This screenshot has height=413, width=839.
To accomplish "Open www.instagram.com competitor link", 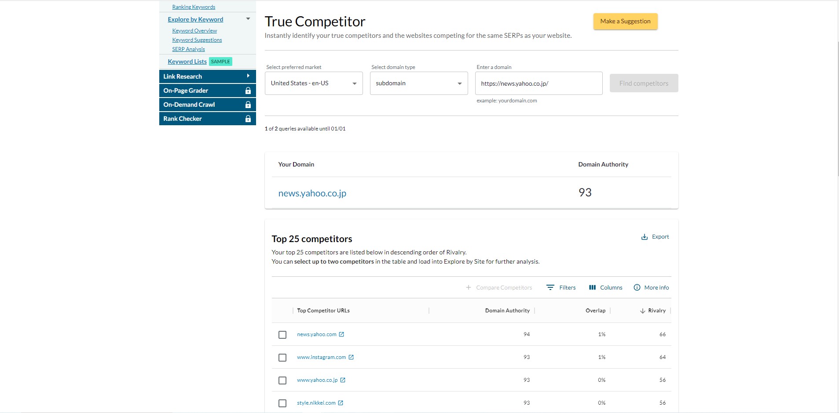I will (322, 357).
